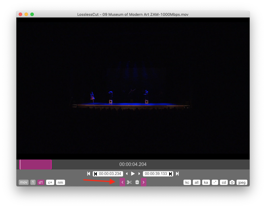
Task: Toggle the ka keep audio option
Action: coord(206,182)
